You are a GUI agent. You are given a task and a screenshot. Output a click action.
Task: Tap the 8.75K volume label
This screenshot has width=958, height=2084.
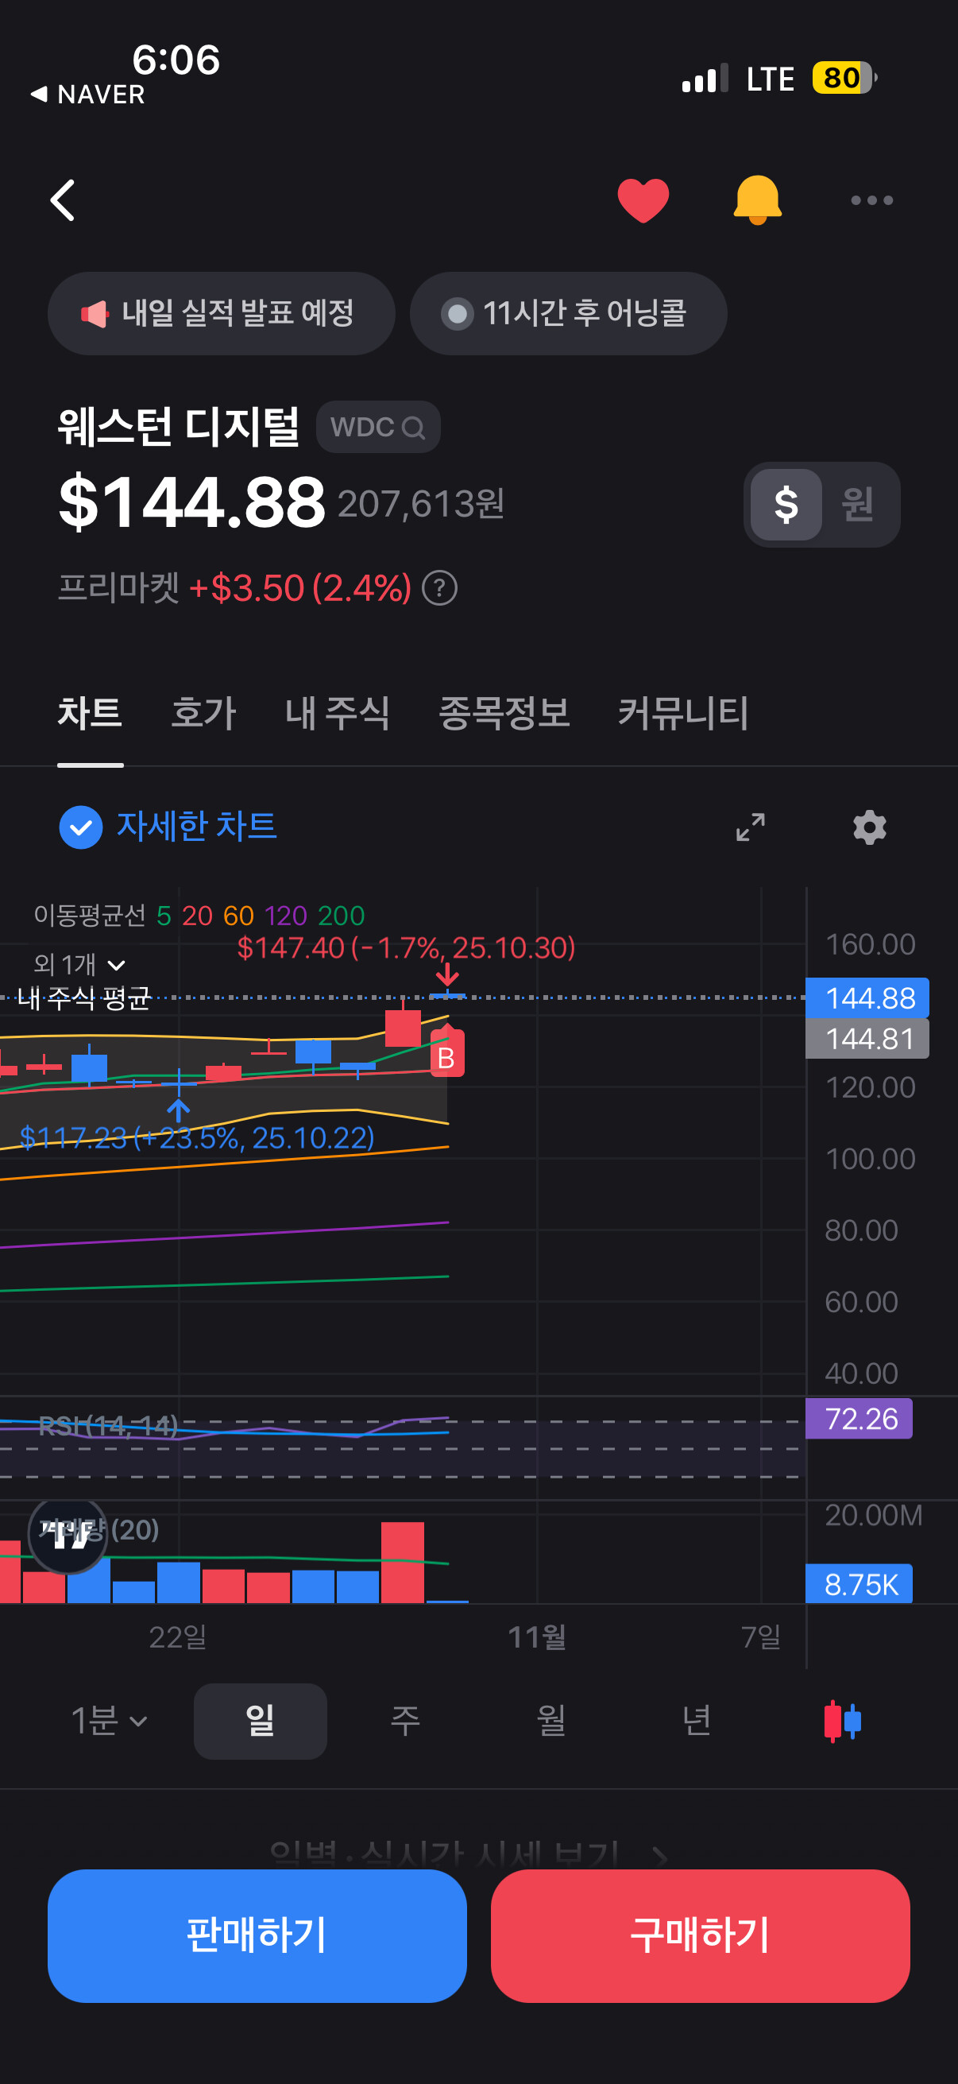859,1583
